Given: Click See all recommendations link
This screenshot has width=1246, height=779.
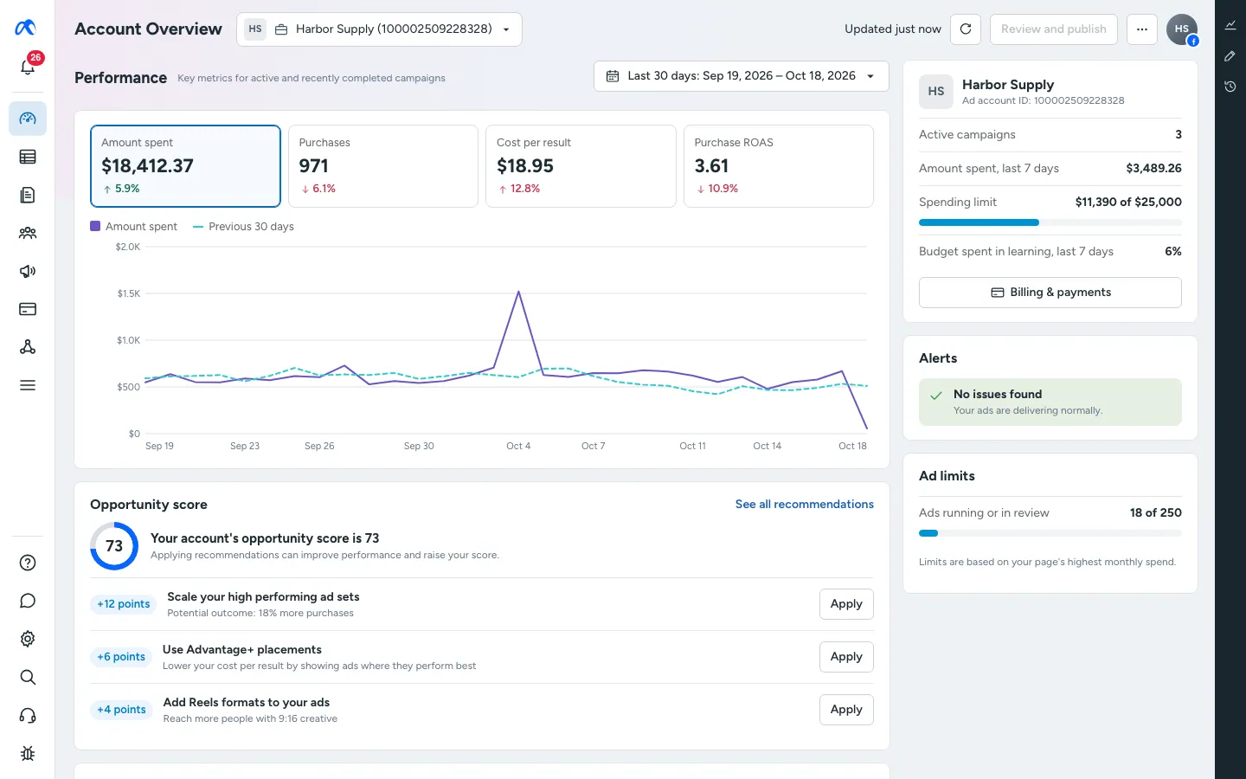Looking at the screenshot, I should (805, 505).
